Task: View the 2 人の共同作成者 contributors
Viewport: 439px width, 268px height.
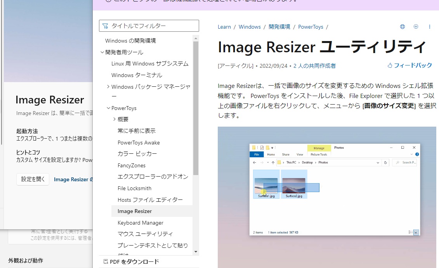Action: 314,66
